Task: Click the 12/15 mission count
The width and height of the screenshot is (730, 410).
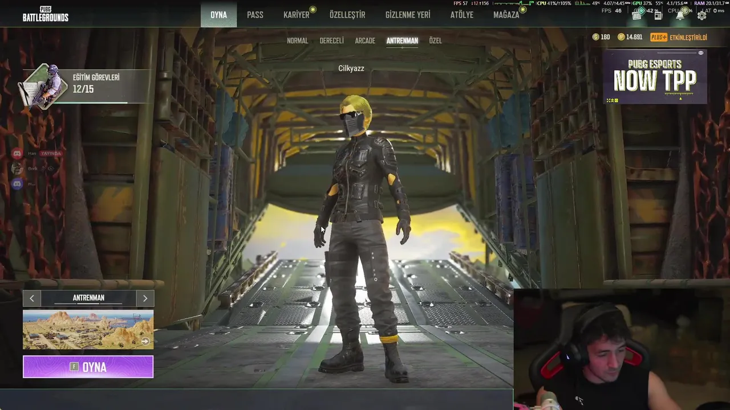Action: click(83, 89)
